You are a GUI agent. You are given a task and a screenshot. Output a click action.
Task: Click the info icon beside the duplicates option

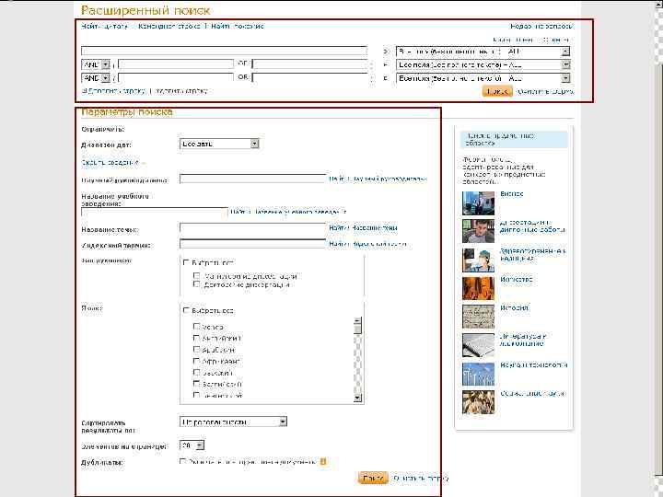point(323,461)
